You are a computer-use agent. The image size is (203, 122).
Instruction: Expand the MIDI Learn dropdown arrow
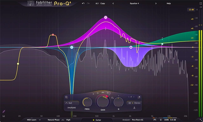click(x=40, y=120)
